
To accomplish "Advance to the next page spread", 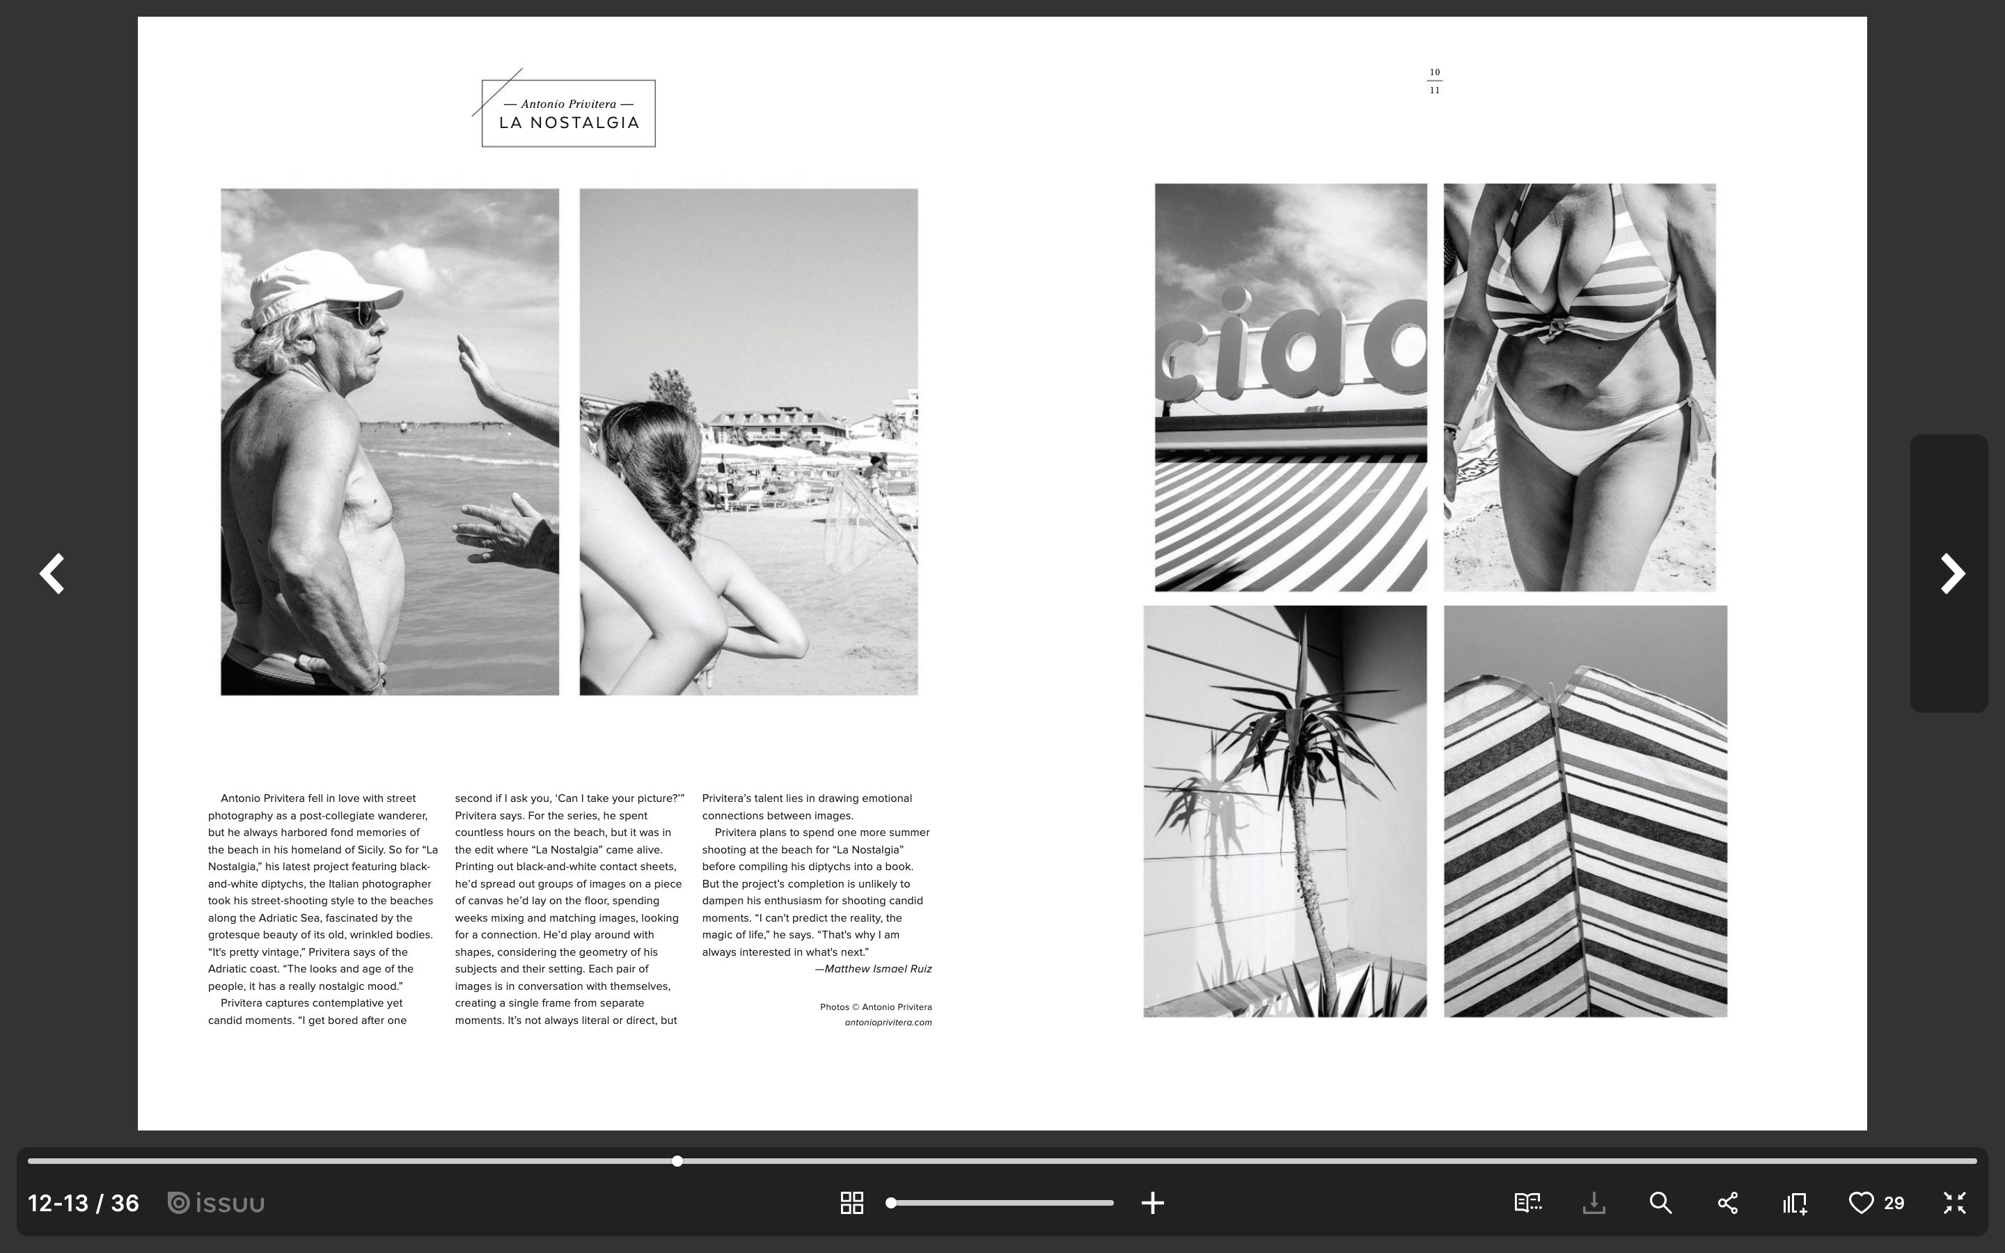I will [1952, 574].
